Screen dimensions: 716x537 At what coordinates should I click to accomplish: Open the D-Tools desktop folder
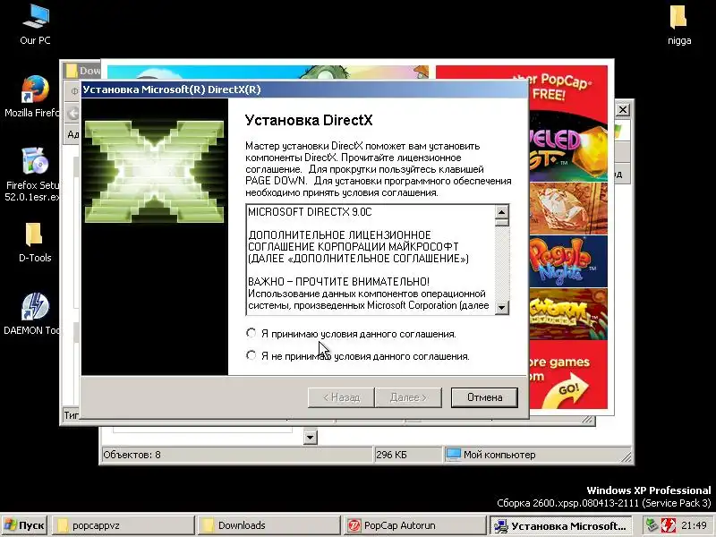point(35,242)
